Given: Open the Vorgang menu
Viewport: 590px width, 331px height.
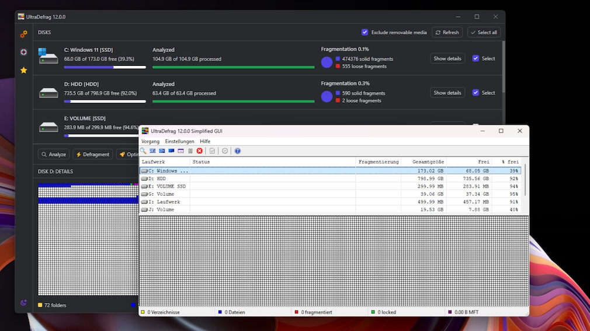Looking at the screenshot, I should click(x=150, y=142).
